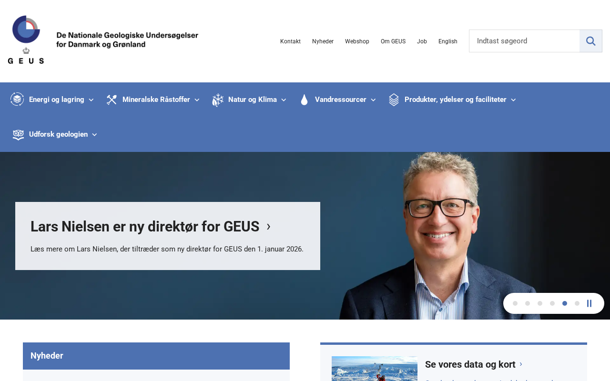Click the Mineralske Råstoffer hammer icon
610x381 pixels.
pos(112,100)
